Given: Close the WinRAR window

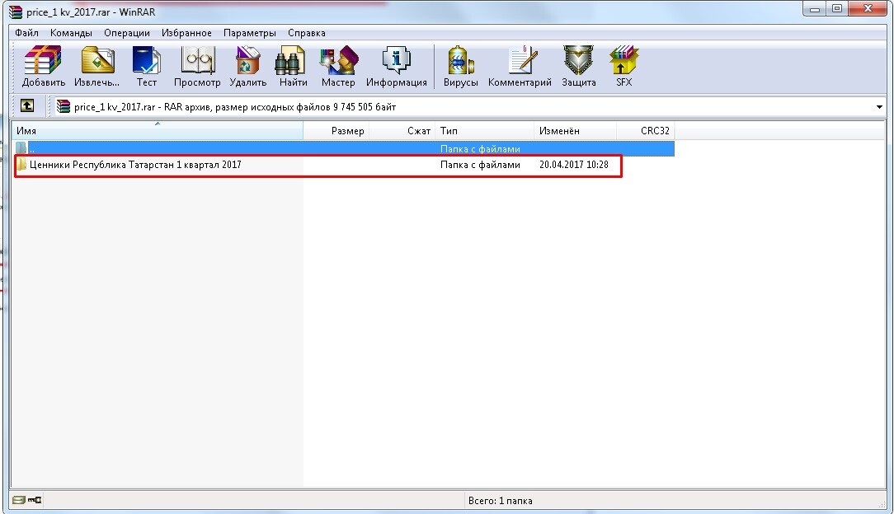Looking at the screenshot, I should point(868,9).
